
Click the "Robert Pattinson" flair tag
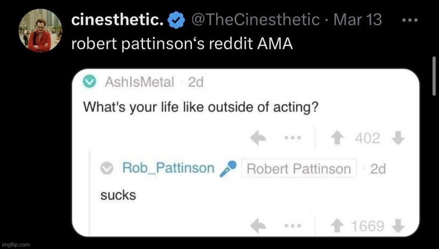point(298,169)
